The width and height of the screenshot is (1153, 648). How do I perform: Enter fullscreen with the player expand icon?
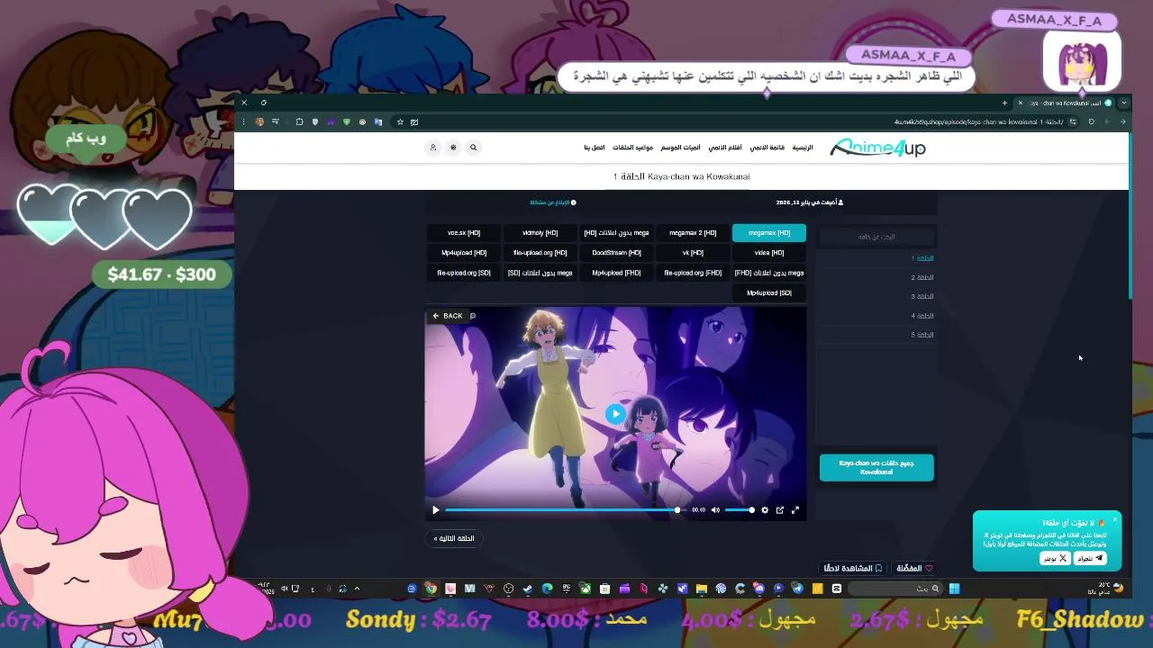coord(795,510)
